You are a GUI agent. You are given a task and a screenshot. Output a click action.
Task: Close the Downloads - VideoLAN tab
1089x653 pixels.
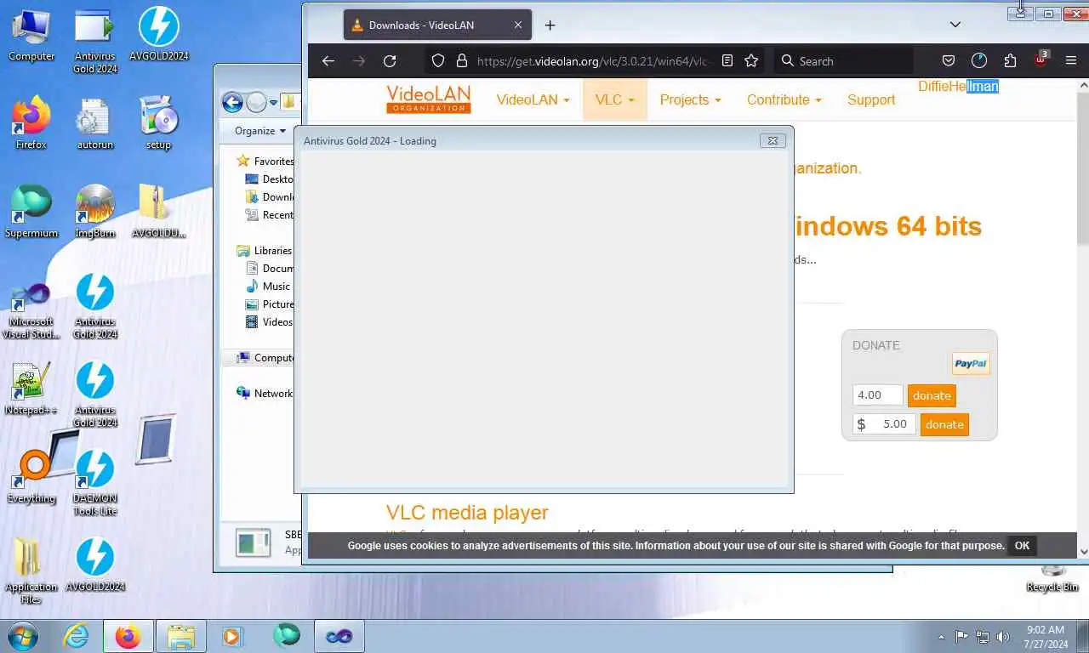pyautogui.click(x=518, y=26)
